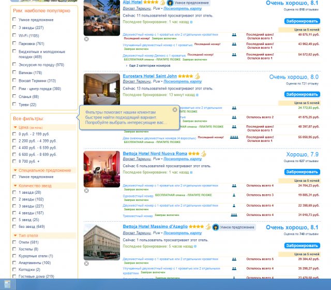This screenshot has width=331, height=290.
Task: Click score text Хорошо, 7.9
Action: pos(302,154)
